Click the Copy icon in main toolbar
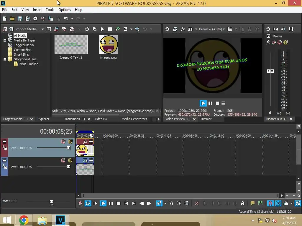The image size is (302, 226). point(51,19)
